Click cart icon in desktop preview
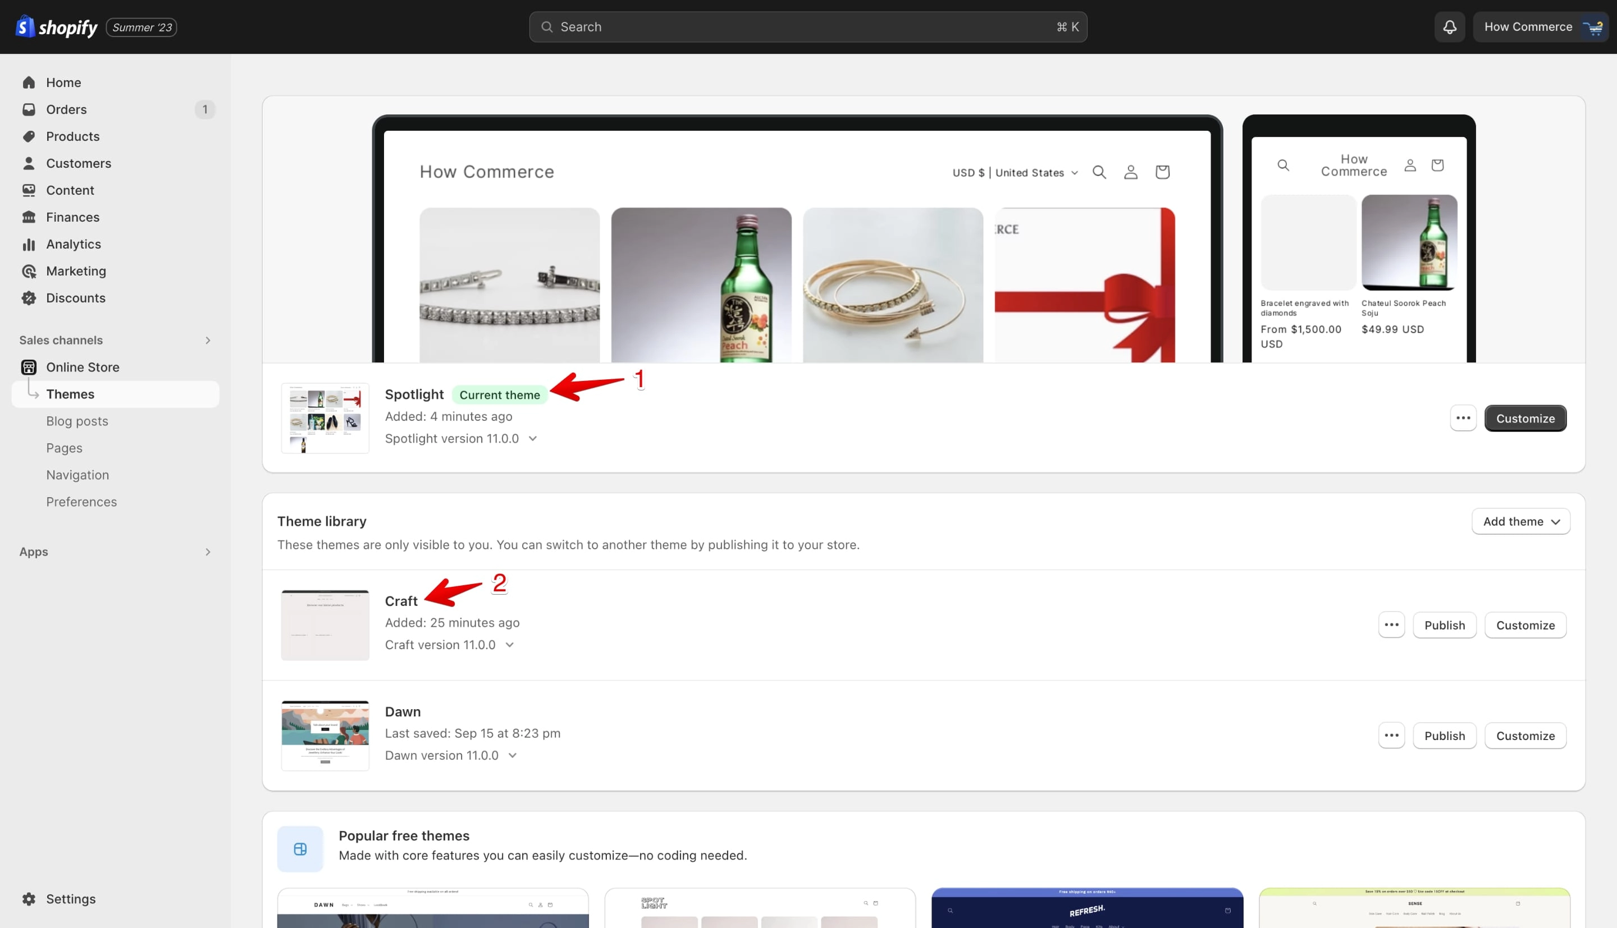 1162,172
